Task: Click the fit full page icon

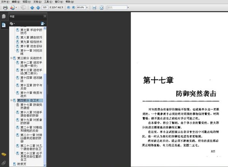Action: (101, 8)
